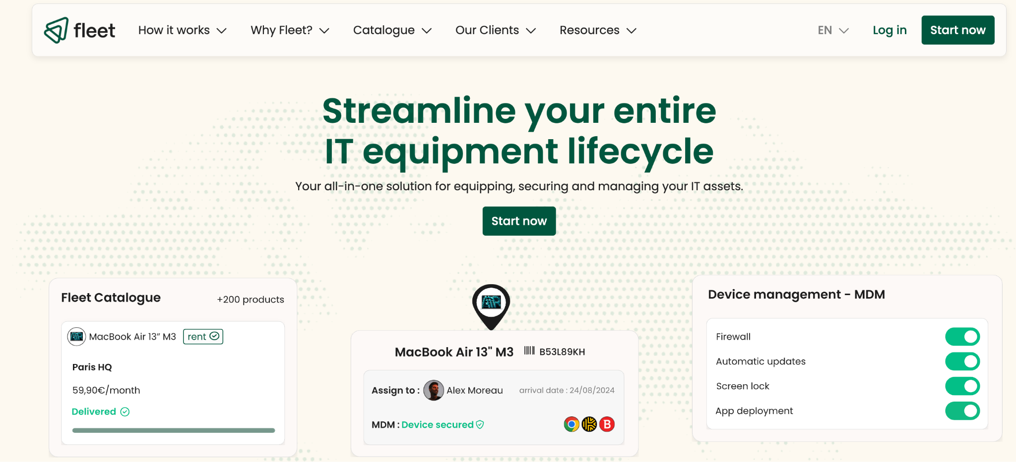Click the yellow Keeper app icon
The width and height of the screenshot is (1016, 462).
click(589, 424)
